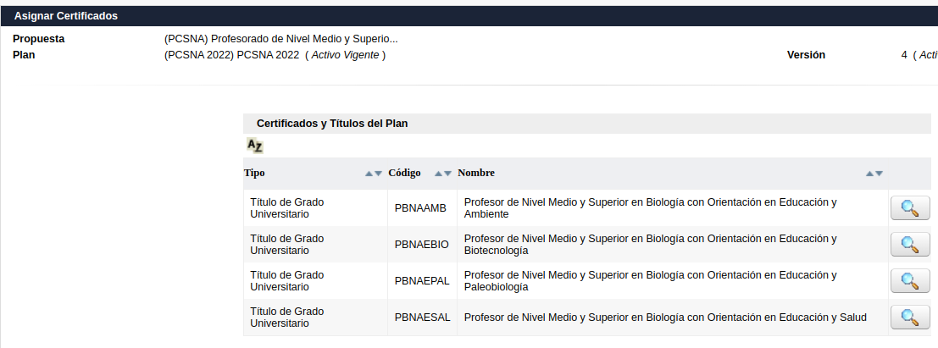The image size is (938, 348).
Task: Sort Código column ascending with up arrow
Action: [438, 174]
